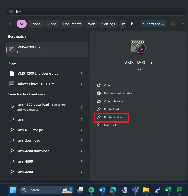The width and height of the screenshot is (188, 196).
Task: Go back with the left arrow
Action: 11,24
